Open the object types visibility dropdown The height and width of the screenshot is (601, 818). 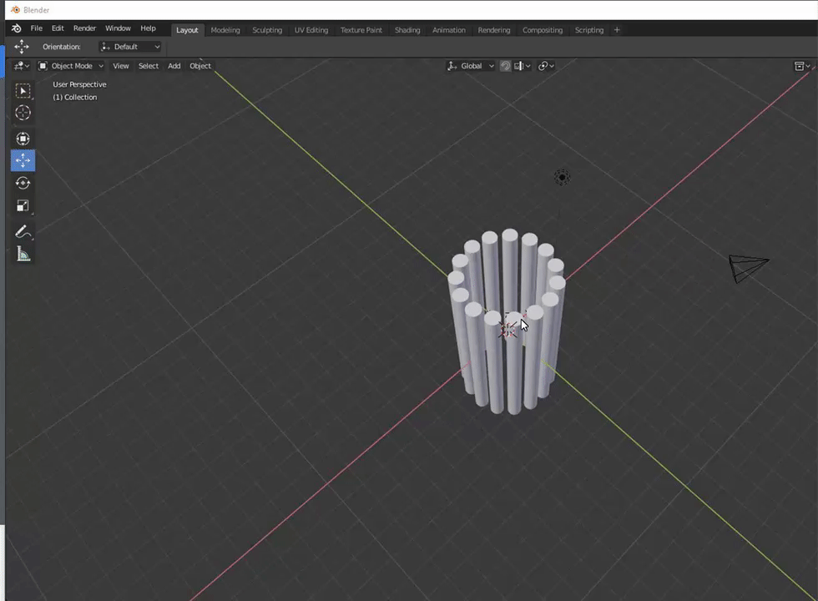(802, 66)
